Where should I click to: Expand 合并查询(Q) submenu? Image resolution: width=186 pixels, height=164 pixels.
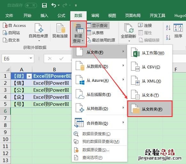pos(99,123)
